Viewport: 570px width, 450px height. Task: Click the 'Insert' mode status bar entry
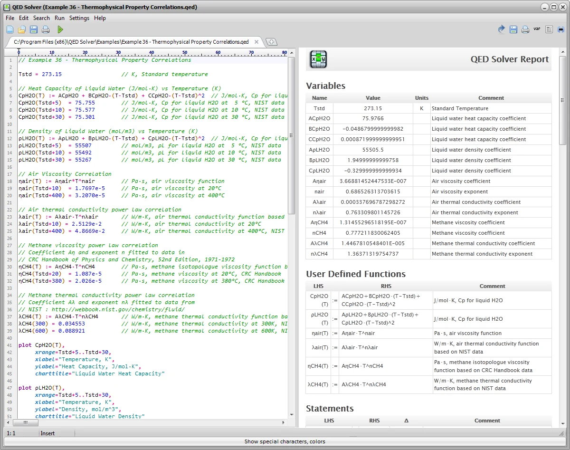tap(47, 433)
